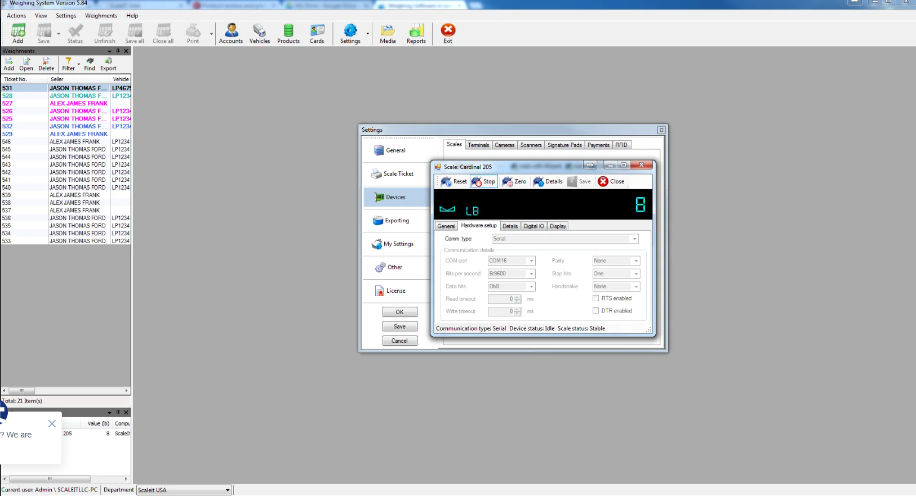Viewport: 916px width, 496px height.
Task: Expand the Parity dropdown
Action: point(636,261)
